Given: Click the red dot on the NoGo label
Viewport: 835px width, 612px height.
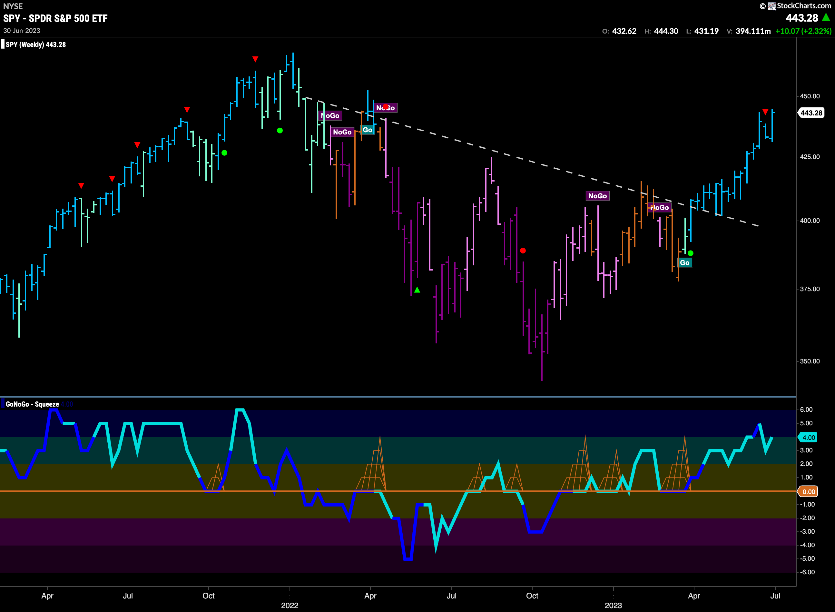Looking at the screenshot, I should [386, 107].
